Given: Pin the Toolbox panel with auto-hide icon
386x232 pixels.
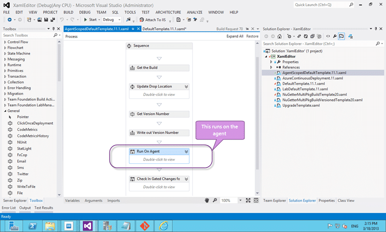Looking at the screenshot, I should pyautogui.click(x=54, y=29).
